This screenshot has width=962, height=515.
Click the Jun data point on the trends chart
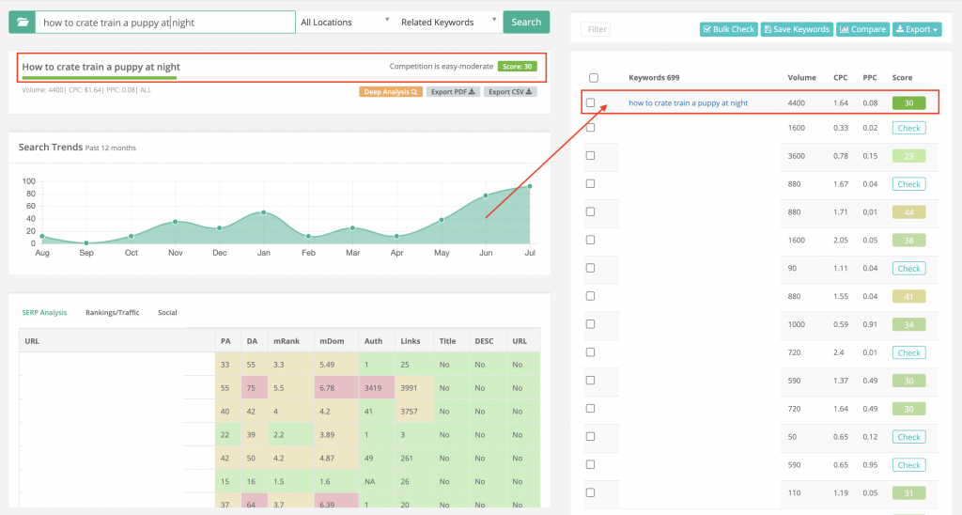486,195
